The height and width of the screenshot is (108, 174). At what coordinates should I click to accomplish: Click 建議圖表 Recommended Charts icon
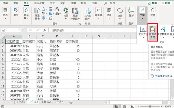pyautogui.click(x=37, y=14)
